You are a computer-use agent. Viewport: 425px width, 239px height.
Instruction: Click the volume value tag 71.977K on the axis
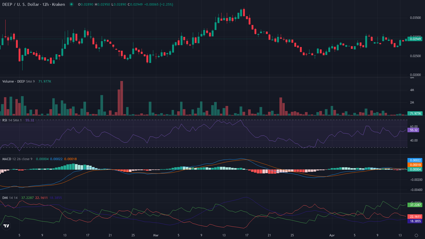415,114
